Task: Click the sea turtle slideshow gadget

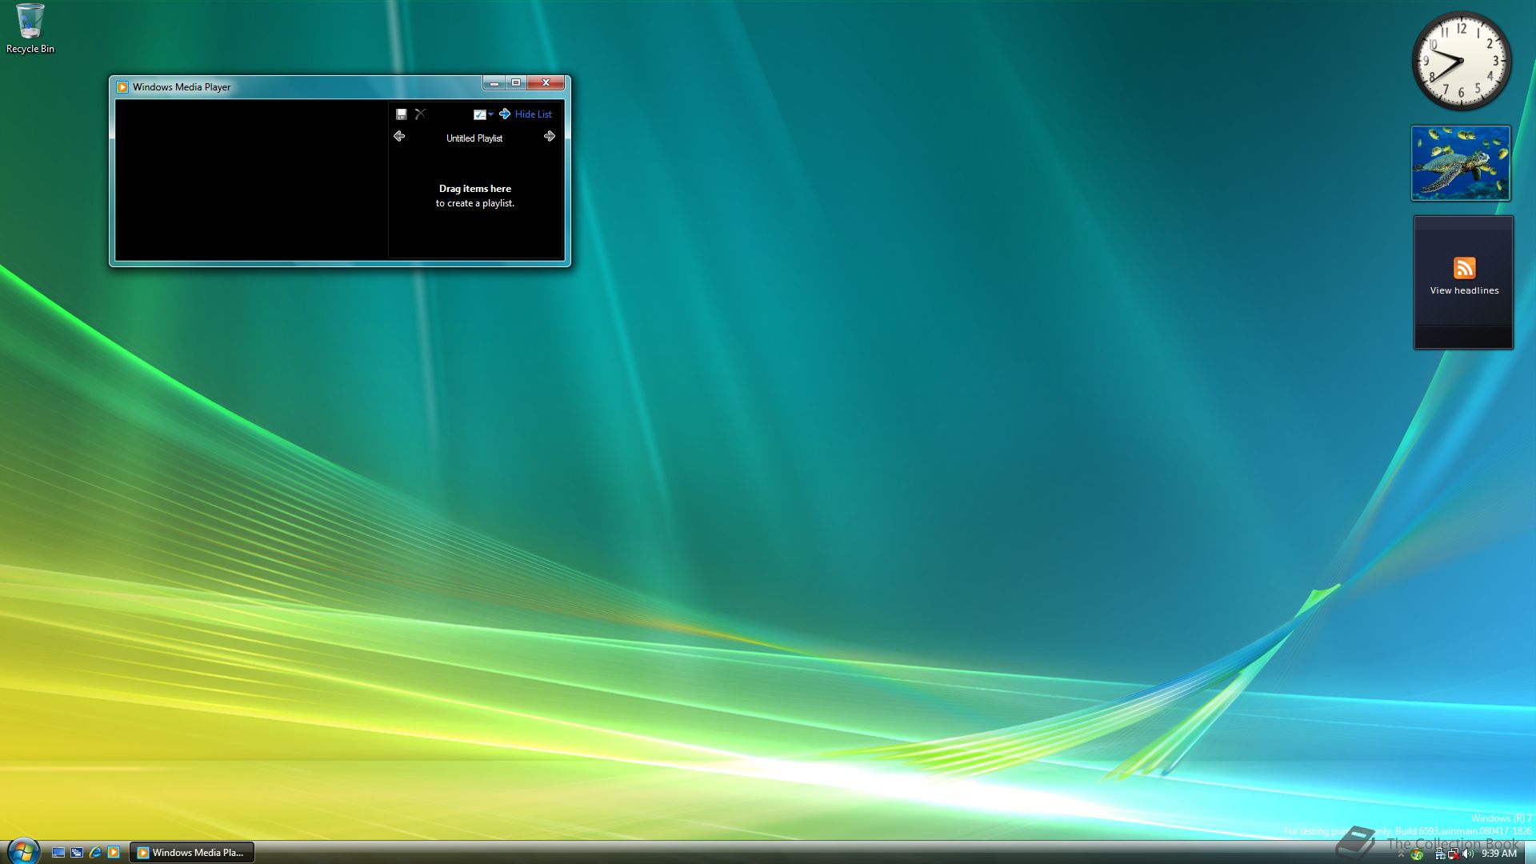Action: pos(1461,163)
